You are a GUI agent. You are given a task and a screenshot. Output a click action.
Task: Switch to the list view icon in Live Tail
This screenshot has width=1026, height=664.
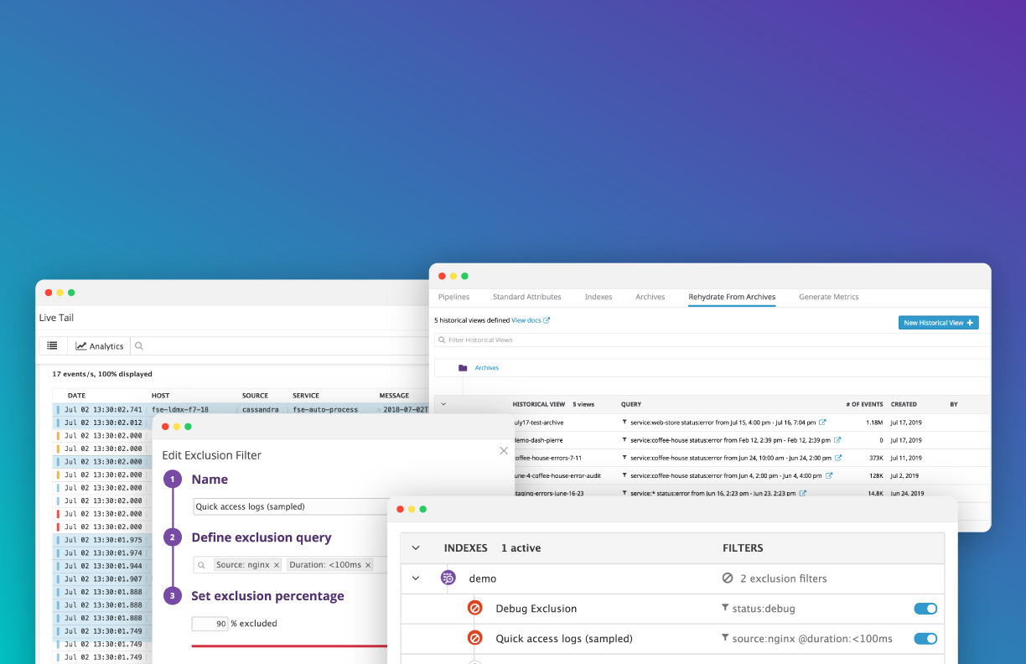52,345
